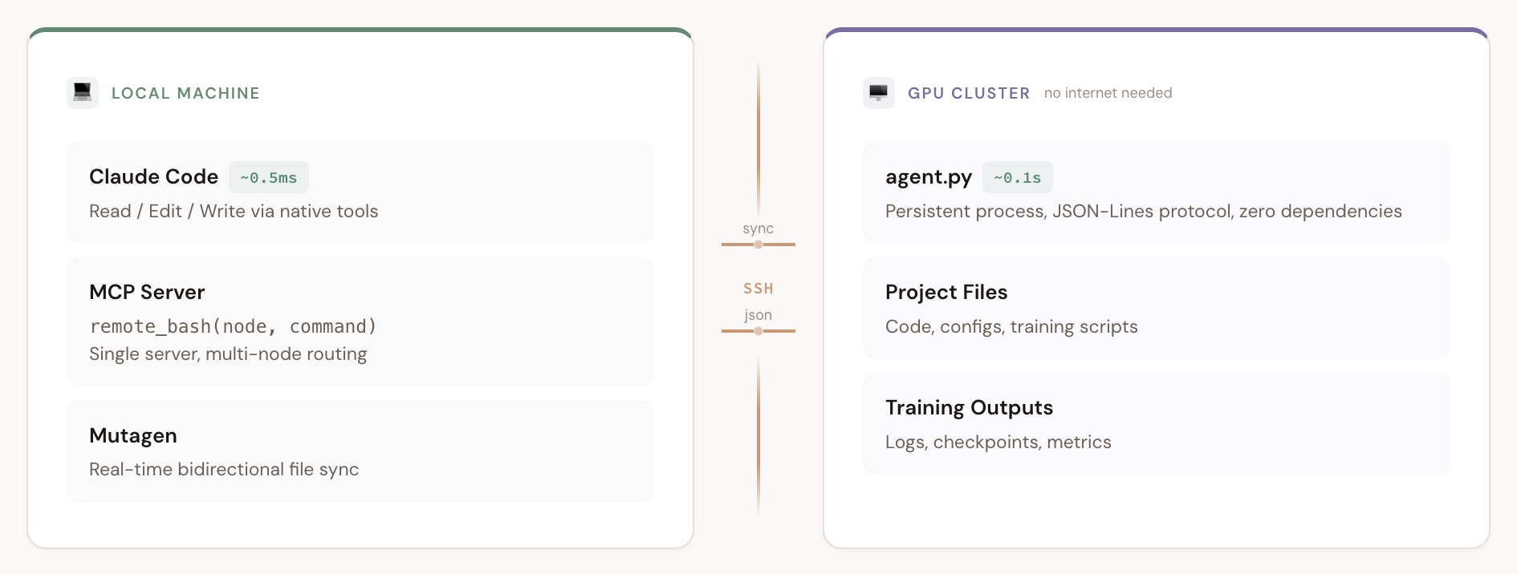Click the monitor icon beside GPU Cluster
Screen dimensions: 1517x574
[x=879, y=93]
